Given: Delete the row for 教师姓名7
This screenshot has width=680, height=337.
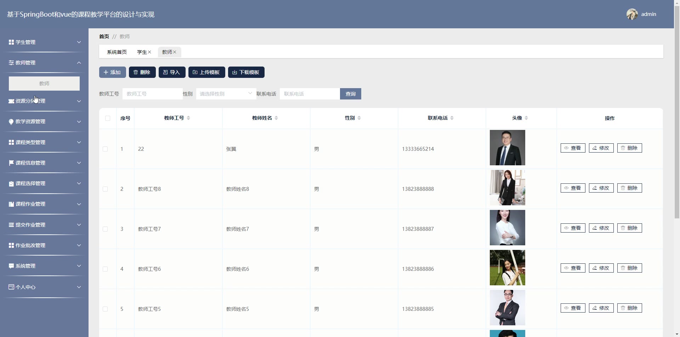Looking at the screenshot, I should tap(629, 228).
